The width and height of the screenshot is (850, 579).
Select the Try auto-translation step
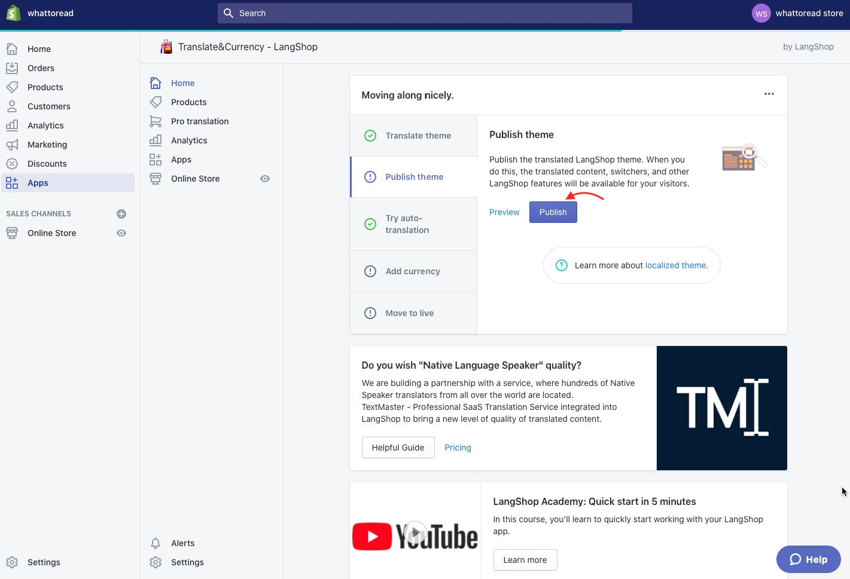pyautogui.click(x=413, y=224)
